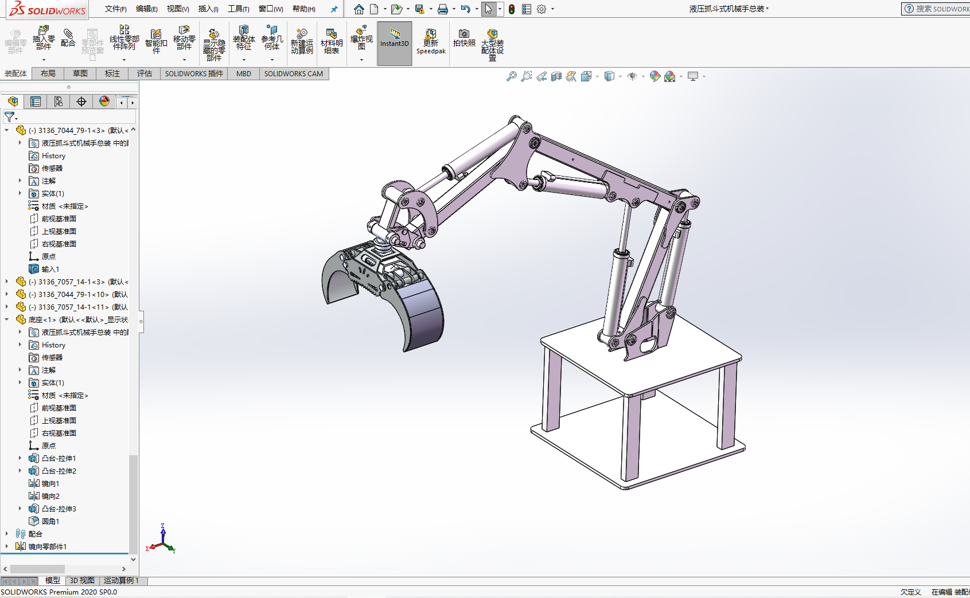970x598 pixels.
Task: Open Insert Components dropdown arrow
Action: [x=44, y=60]
